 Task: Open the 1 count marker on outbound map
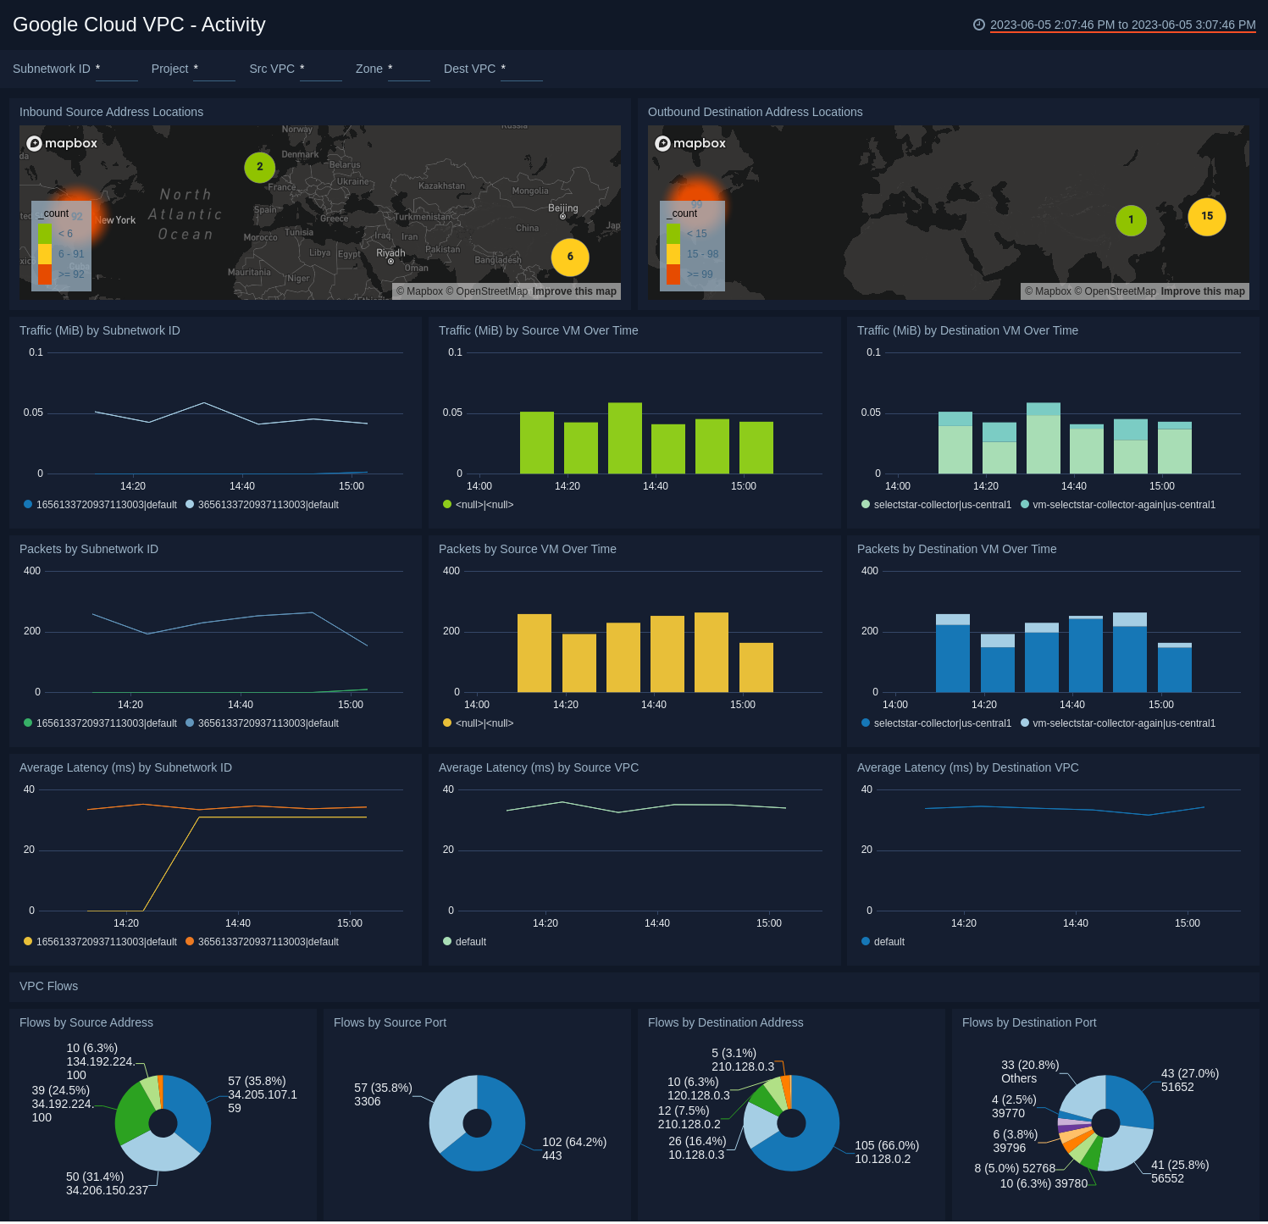pyautogui.click(x=1131, y=220)
